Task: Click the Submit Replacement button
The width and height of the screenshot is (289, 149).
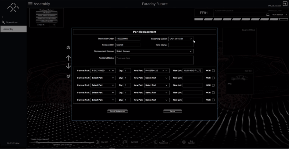Action: pyautogui.click(x=117, y=111)
